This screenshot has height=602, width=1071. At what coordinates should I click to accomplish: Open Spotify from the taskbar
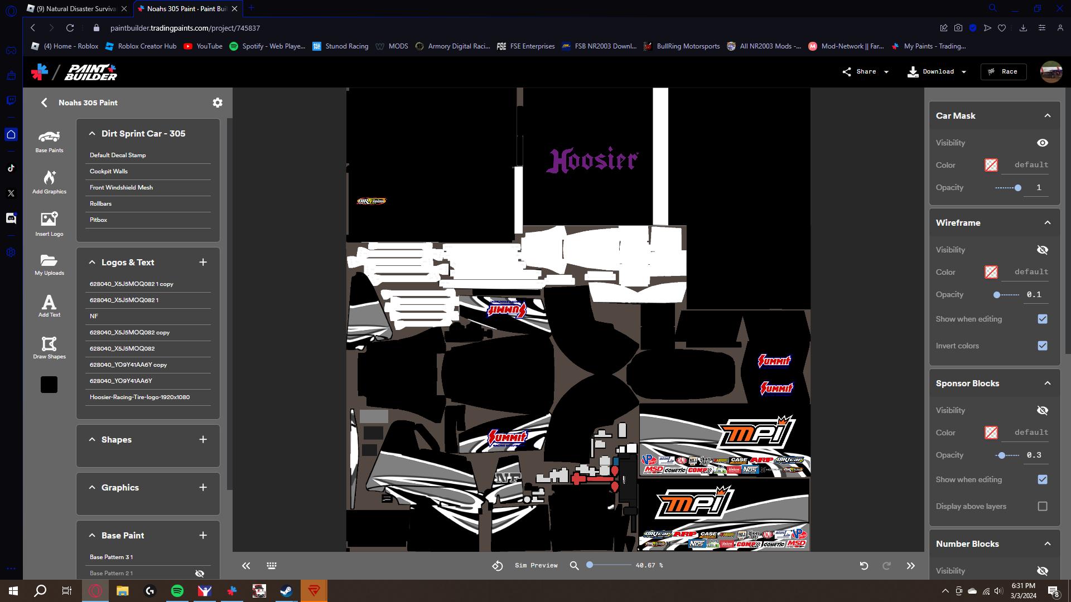(177, 590)
